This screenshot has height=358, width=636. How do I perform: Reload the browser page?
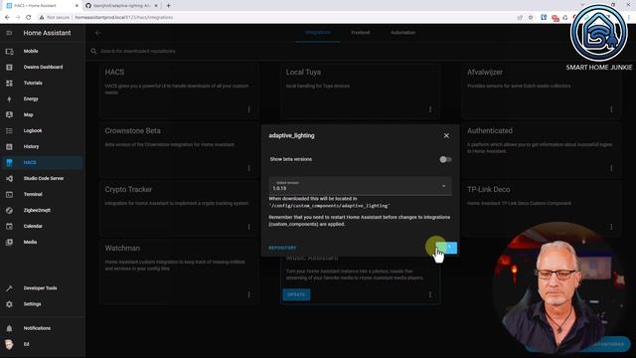point(29,18)
